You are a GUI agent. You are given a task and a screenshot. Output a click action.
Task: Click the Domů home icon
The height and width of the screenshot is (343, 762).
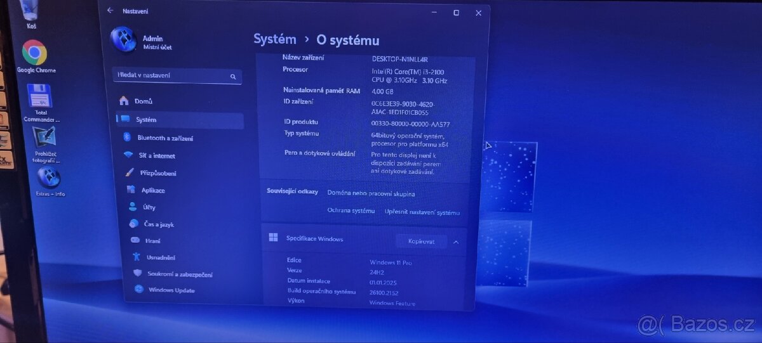coord(124,101)
